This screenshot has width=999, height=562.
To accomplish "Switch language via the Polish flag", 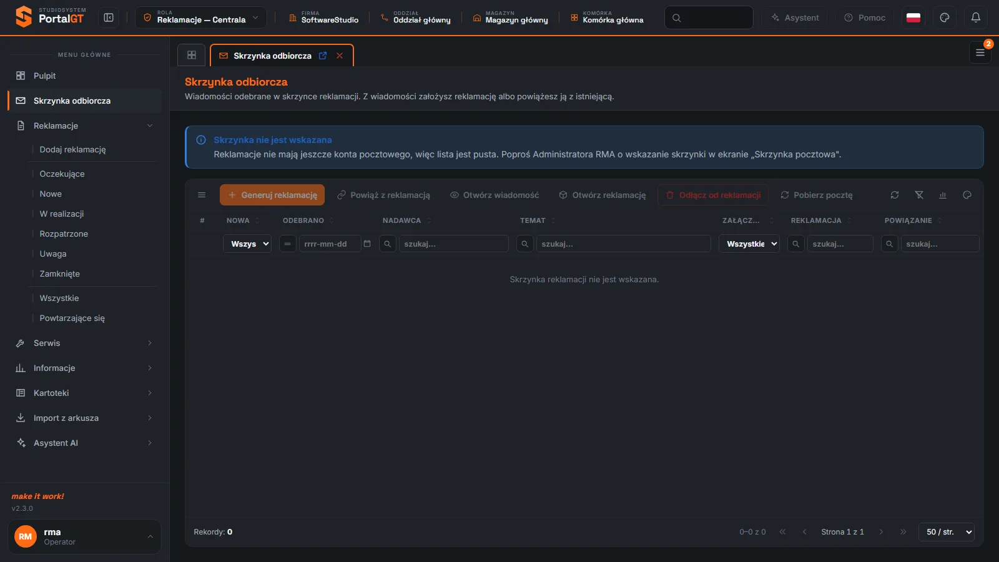I will (913, 17).
